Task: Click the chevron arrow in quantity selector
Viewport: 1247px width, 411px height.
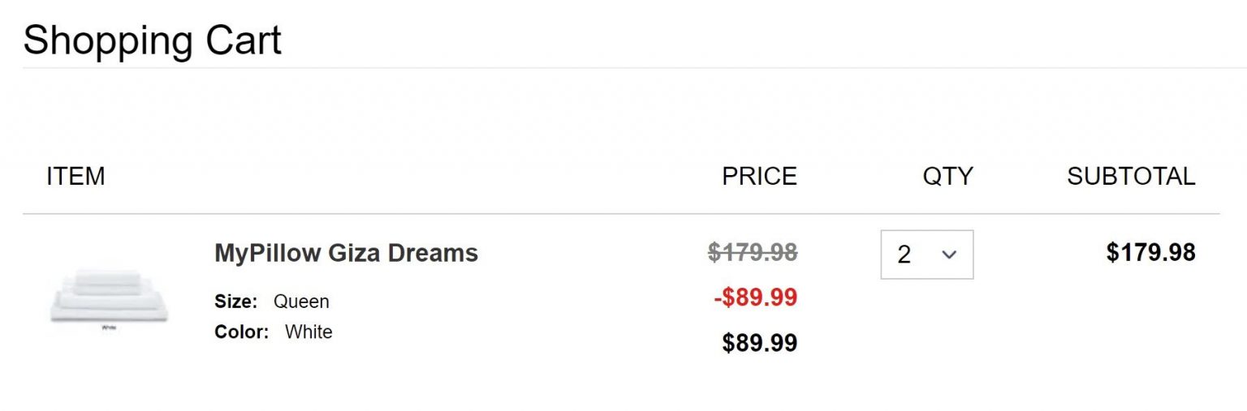Action: [x=949, y=255]
